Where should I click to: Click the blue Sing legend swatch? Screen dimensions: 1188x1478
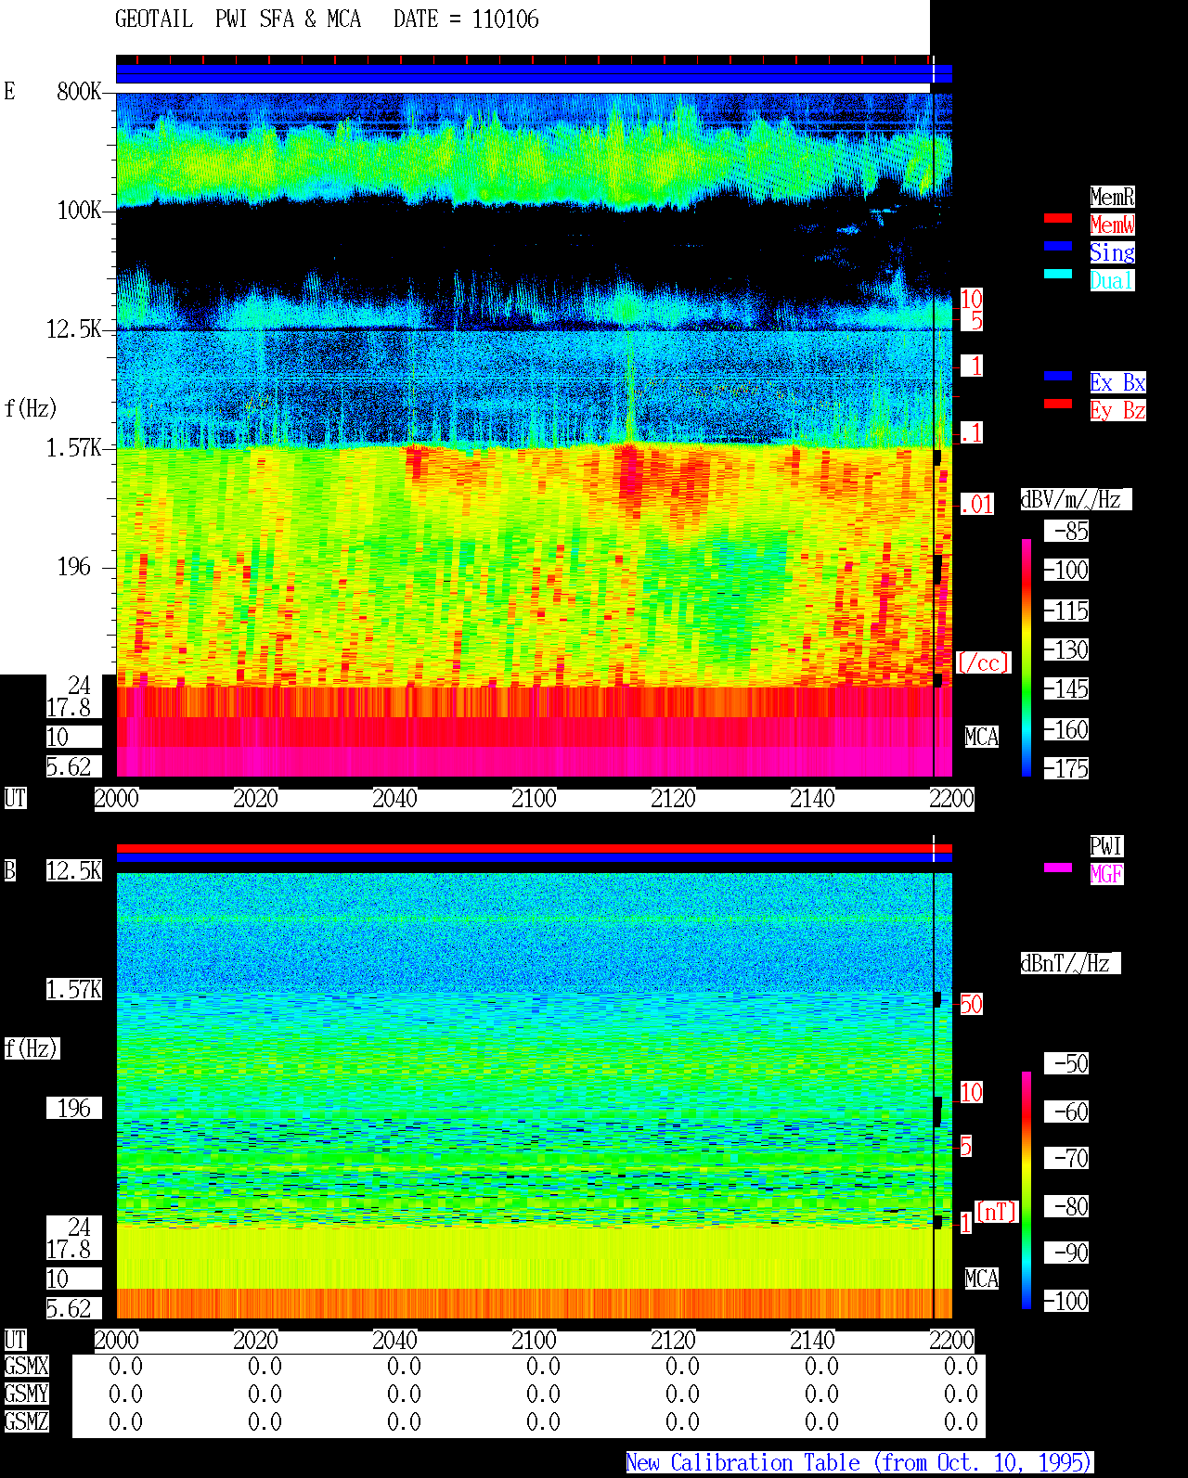tap(1058, 246)
